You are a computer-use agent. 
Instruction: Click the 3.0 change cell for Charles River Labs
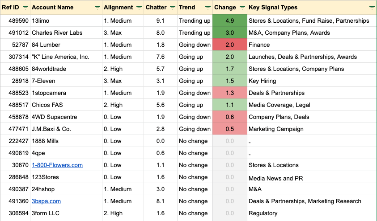click(x=230, y=33)
